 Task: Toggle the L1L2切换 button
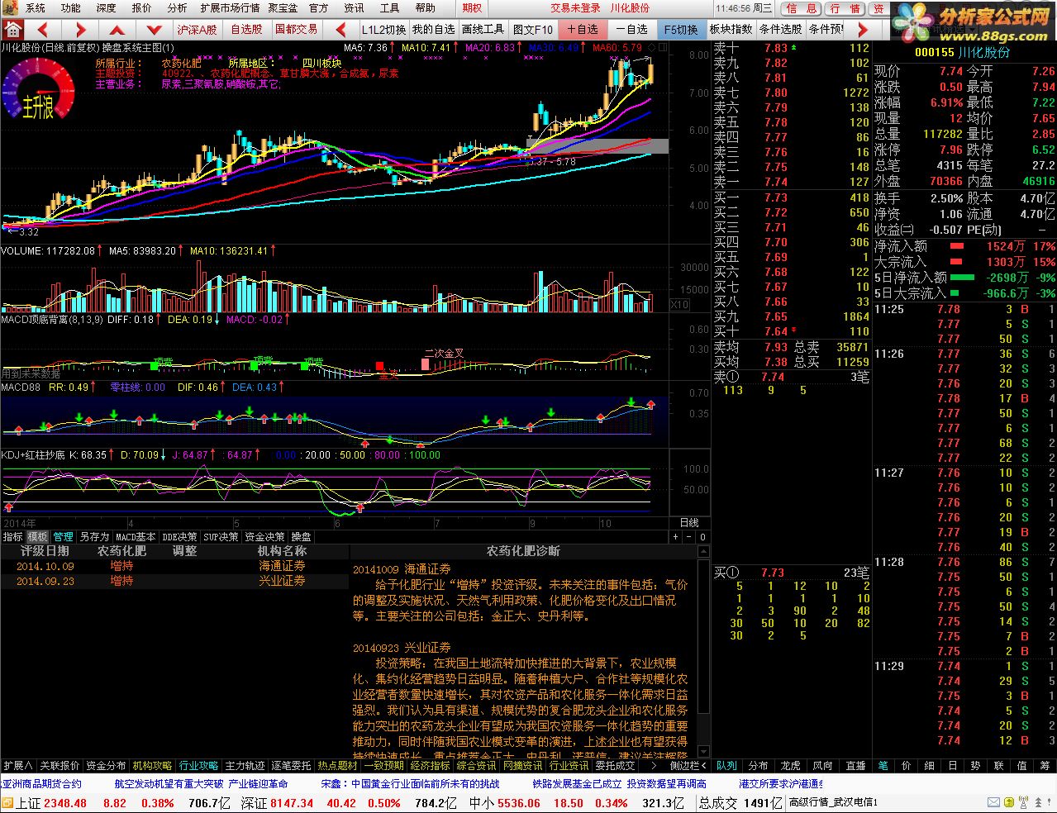[383, 30]
